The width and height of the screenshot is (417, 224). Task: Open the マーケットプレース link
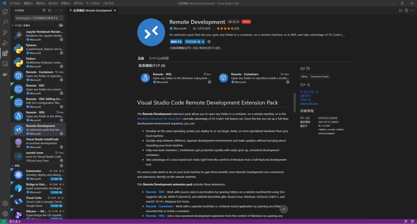[309, 92]
